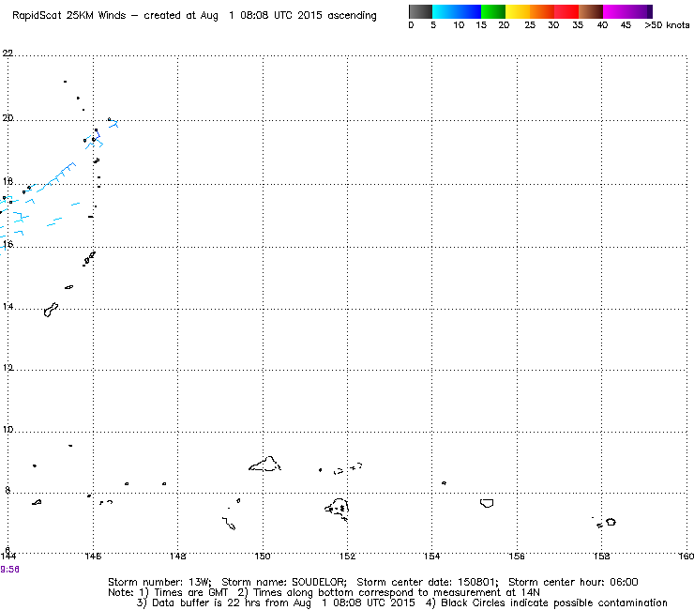Screen dimensions: 694x610
Task: Click the "40" legend scale label
Action: point(602,25)
